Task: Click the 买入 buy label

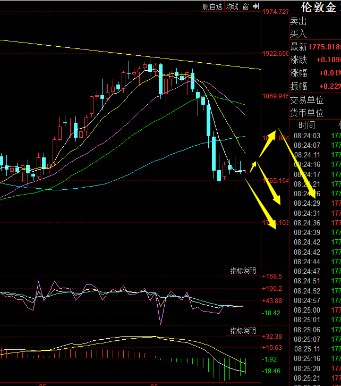Action: coord(298,33)
